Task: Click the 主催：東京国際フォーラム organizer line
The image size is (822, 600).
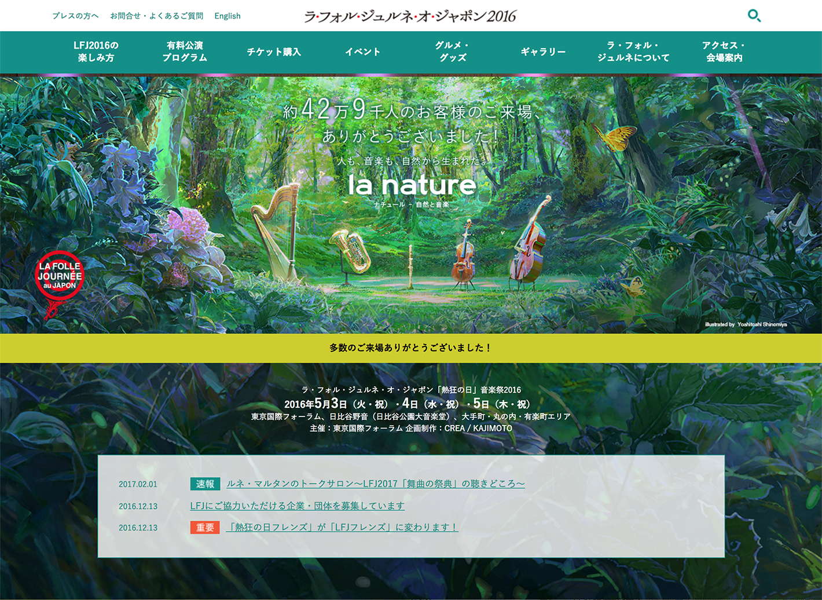Action: (411, 428)
